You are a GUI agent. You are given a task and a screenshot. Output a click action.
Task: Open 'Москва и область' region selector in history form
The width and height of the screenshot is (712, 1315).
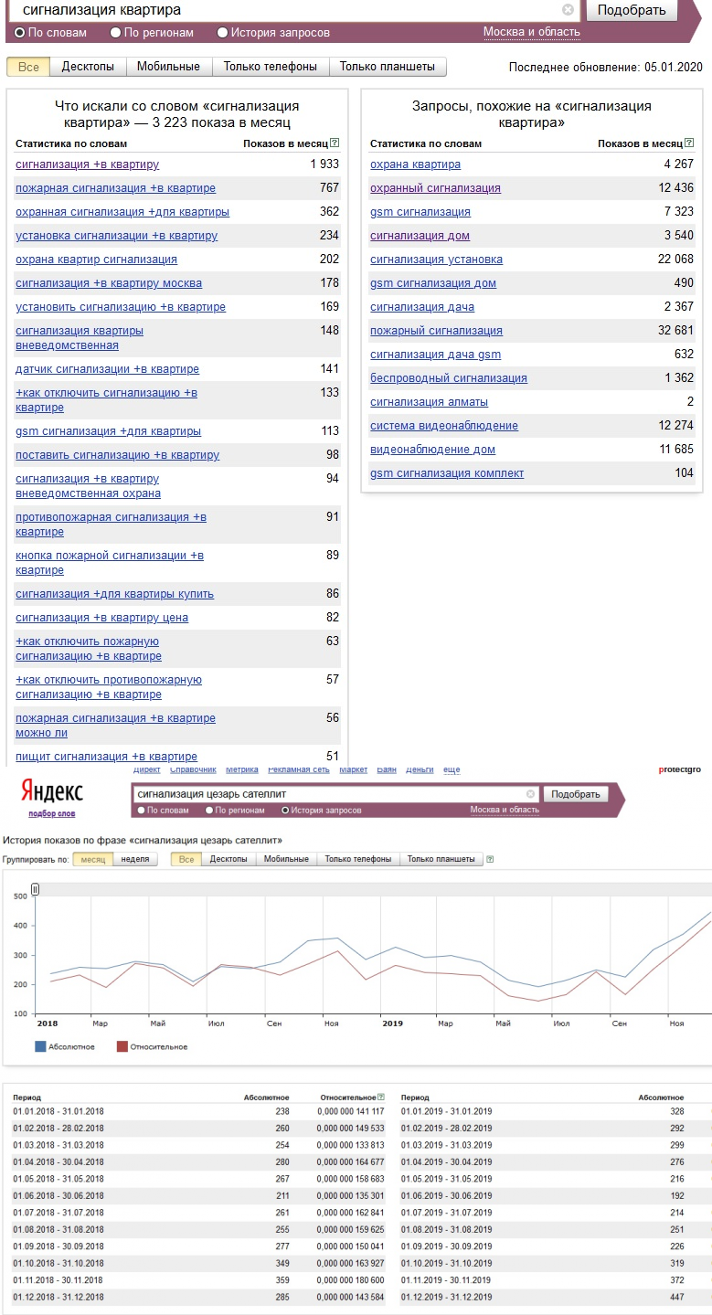[505, 810]
